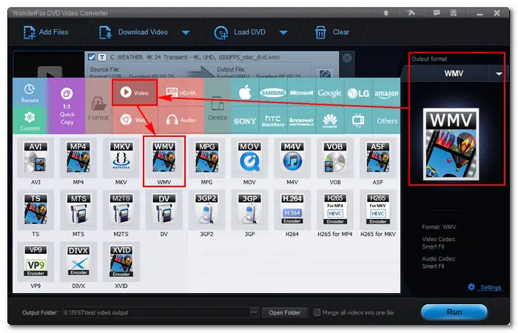This screenshot has width=518, height=333.
Task: Switch to the Audio format tab
Action: tap(181, 120)
